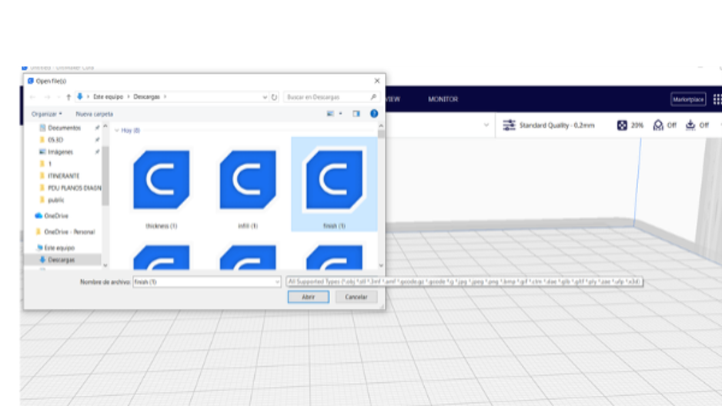
Task: Click Este equipo in breadcrumb path
Action: (109, 97)
